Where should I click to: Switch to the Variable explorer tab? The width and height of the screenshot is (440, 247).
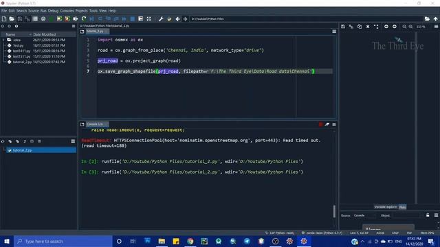[386, 207]
